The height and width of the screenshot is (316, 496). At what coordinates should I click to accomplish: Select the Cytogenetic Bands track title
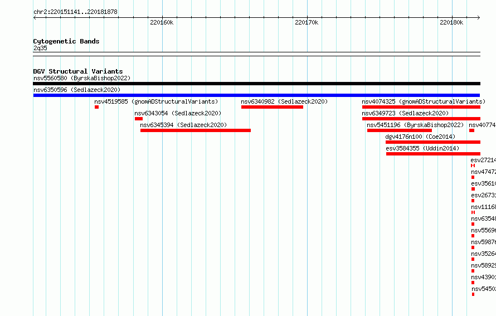[x=66, y=41]
